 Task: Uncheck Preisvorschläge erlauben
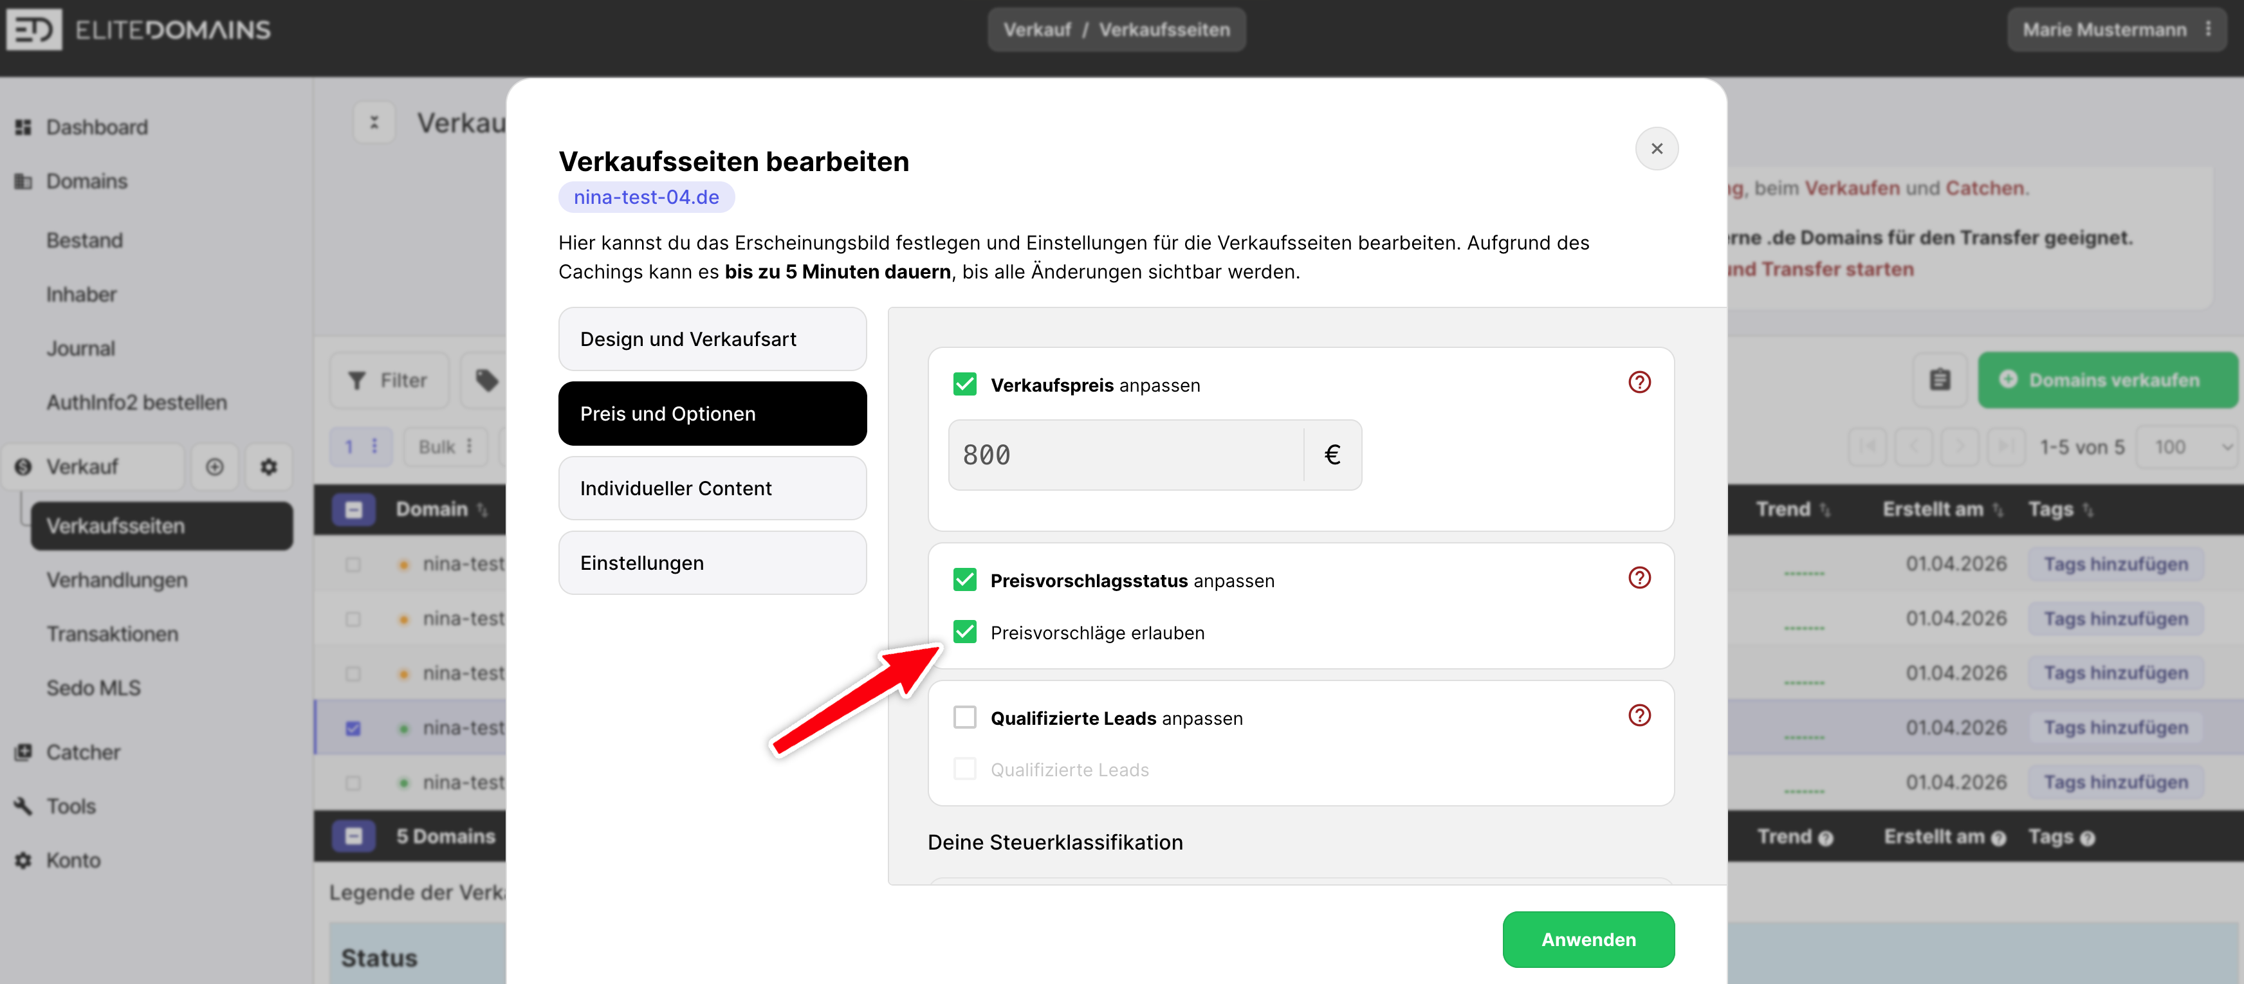coord(964,632)
